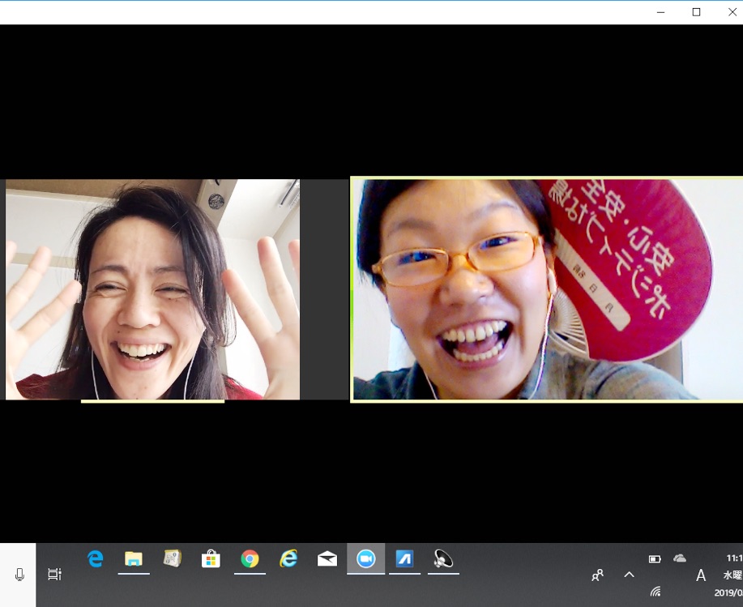This screenshot has height=607, width=743.
Task: Check battery status icon in tray
Action: point(655,558)
